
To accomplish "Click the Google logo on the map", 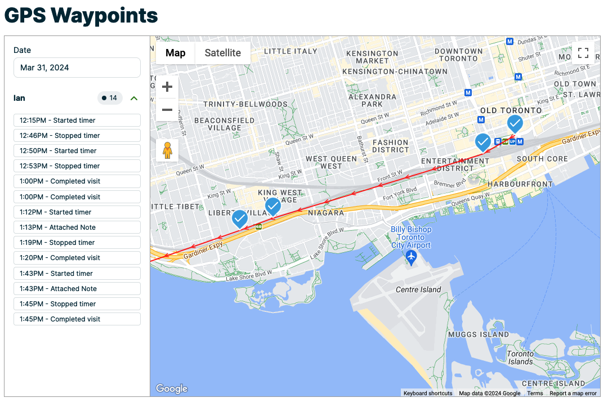I will tap(171, 388).
